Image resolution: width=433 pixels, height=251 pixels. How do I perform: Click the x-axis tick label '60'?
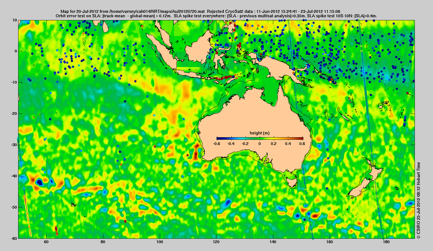pos(46,242)
